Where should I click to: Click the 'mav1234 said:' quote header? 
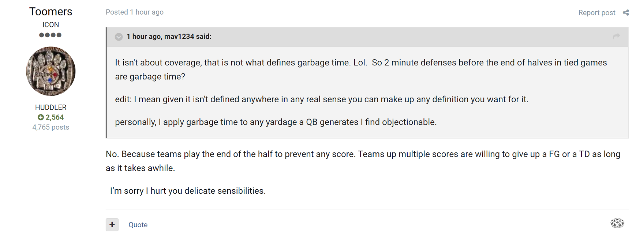point(169,37)
